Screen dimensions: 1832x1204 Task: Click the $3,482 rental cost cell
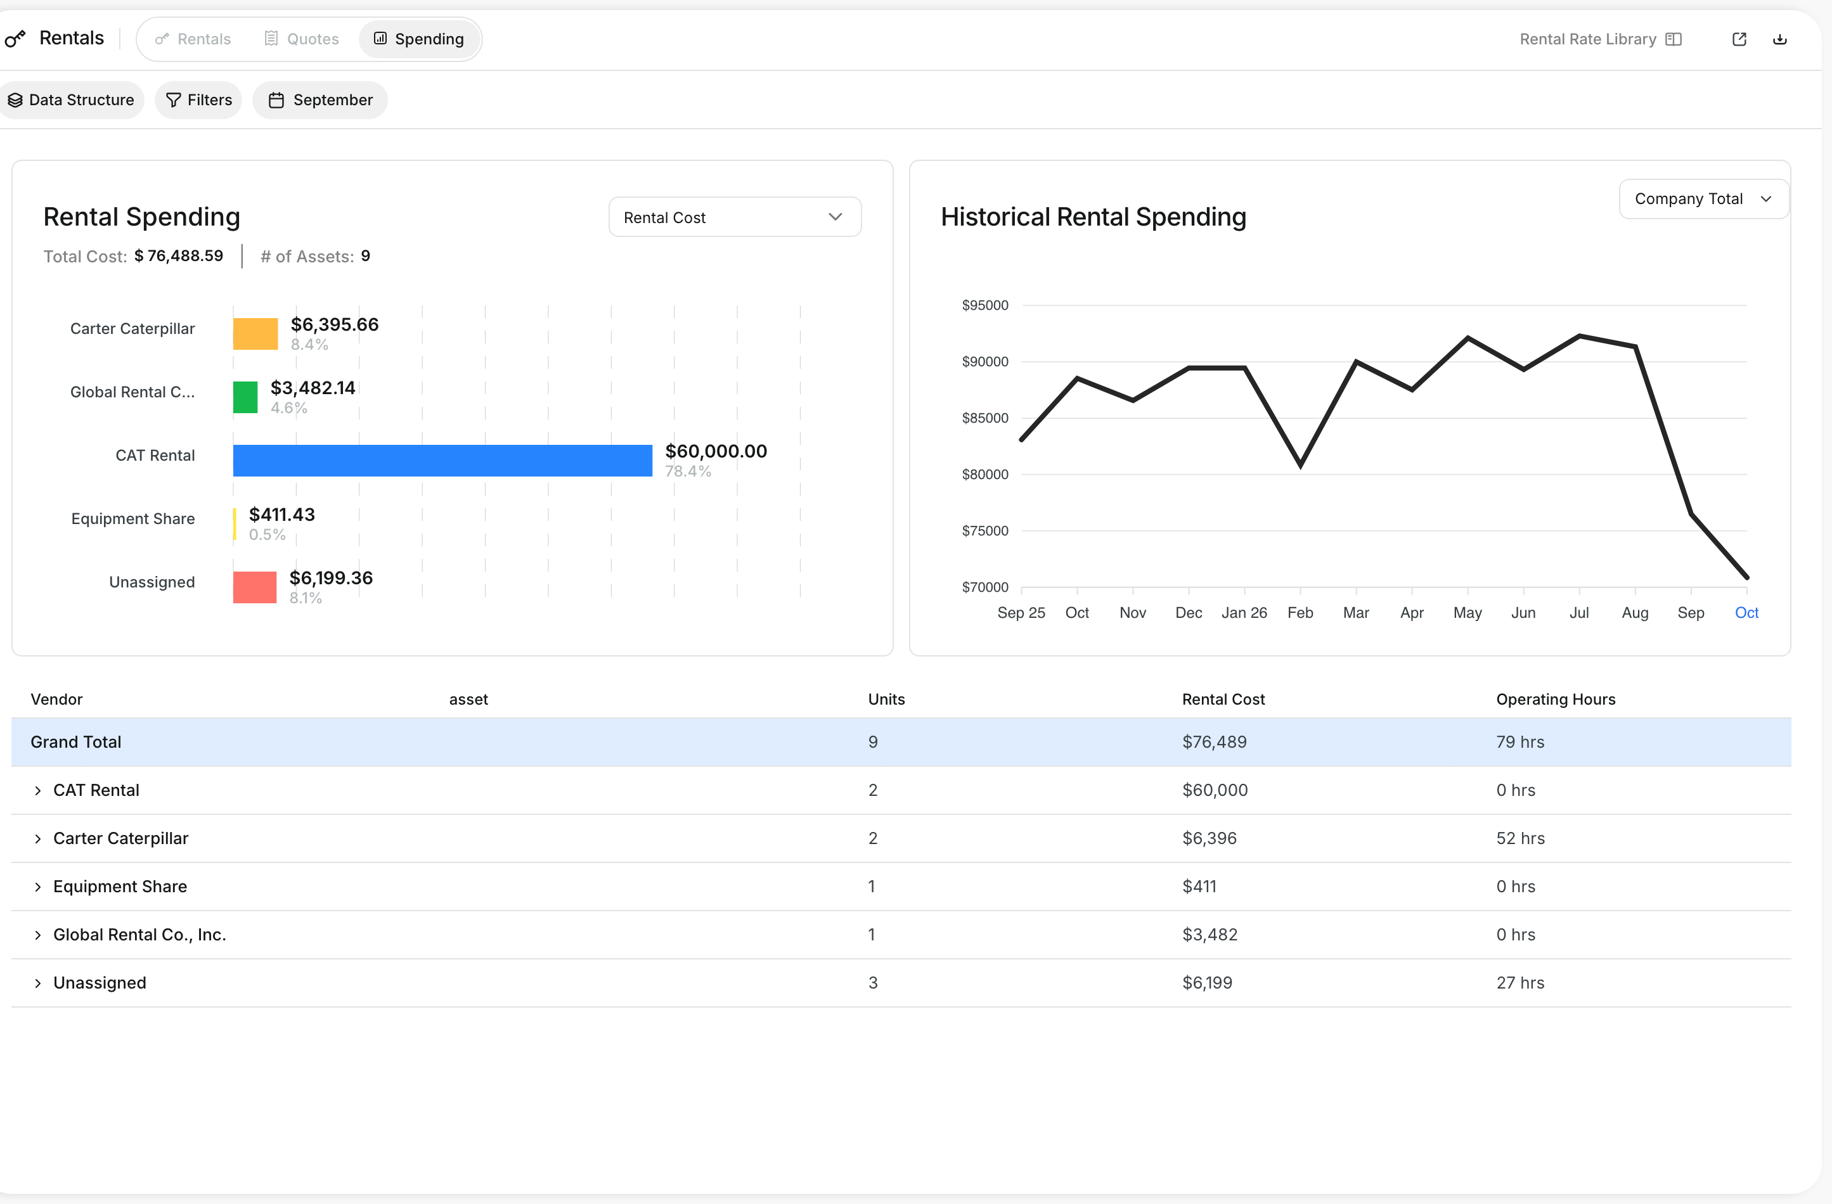point(1210,935)
